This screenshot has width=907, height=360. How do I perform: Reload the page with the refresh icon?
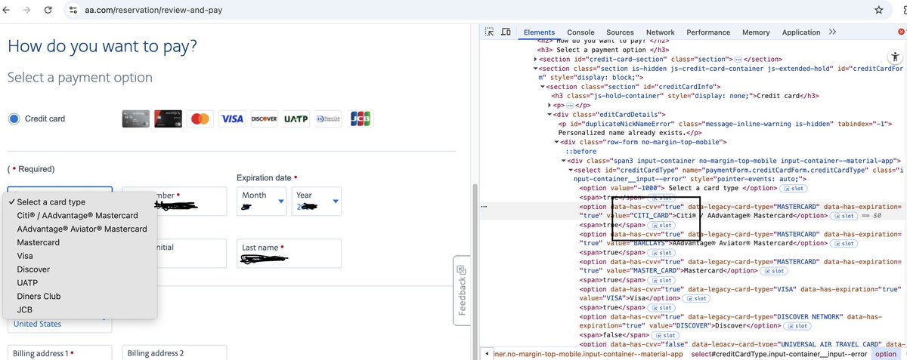tap(48, 11)
